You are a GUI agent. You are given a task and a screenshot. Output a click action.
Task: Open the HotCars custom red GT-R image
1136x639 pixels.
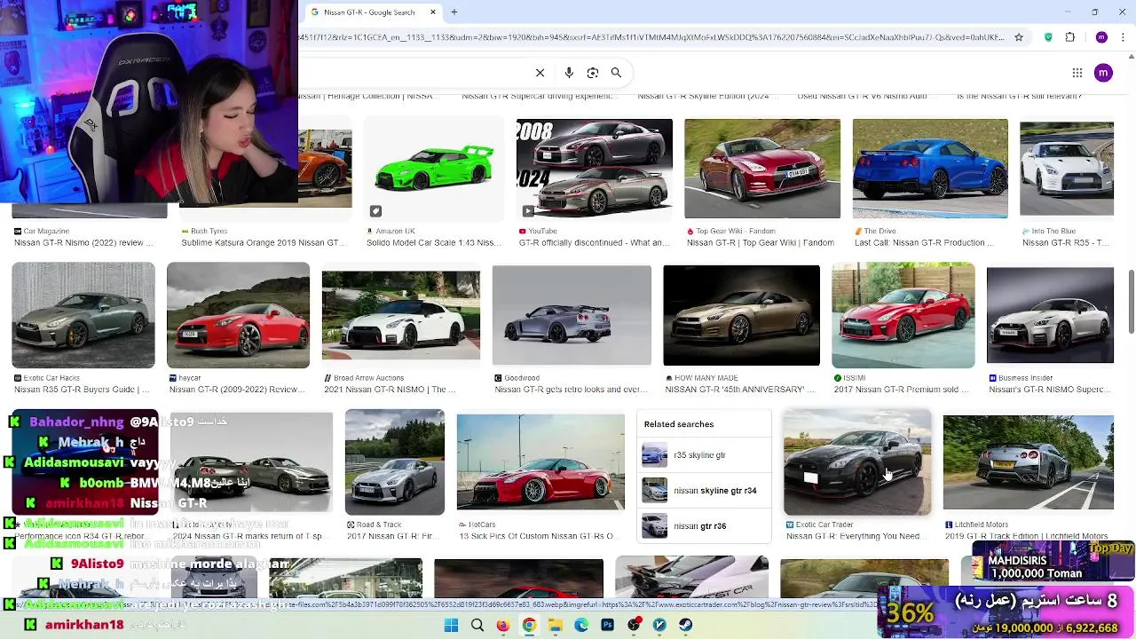click(x=540, y=462)
